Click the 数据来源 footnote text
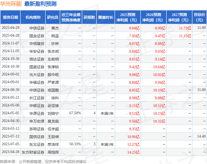The image size is (207, 164). coord(43,162)
